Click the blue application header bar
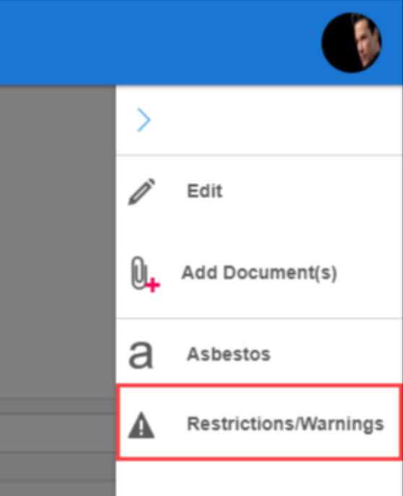Image resolution: width=403 pixels, height=496 pixels. [x=158, y=43]
